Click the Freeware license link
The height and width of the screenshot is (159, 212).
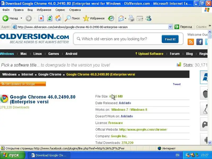(x=116, y=123)
